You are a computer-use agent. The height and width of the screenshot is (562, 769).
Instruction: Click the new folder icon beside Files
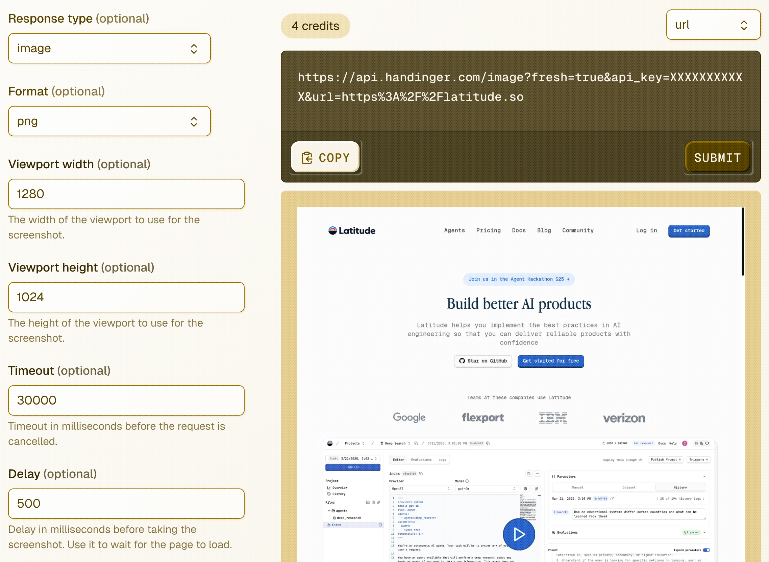click(368, 503)
